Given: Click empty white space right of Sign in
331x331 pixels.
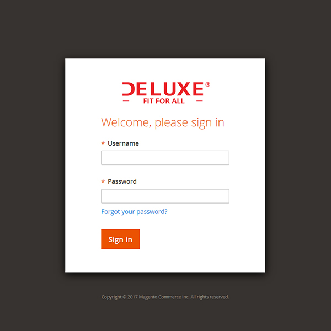Looking at the screenshot, I should tap(201, 239).
